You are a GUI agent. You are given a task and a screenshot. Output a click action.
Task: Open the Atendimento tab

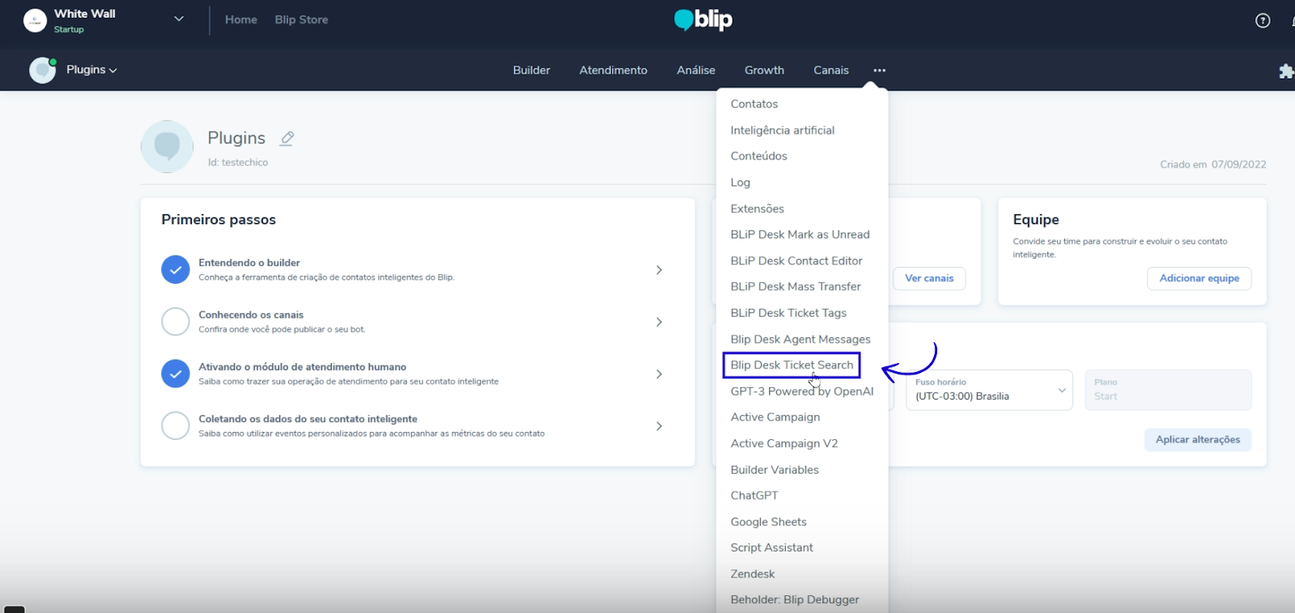(x=614, y=70)
